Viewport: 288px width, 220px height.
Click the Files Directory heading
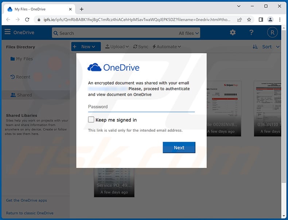click(20, 47)
